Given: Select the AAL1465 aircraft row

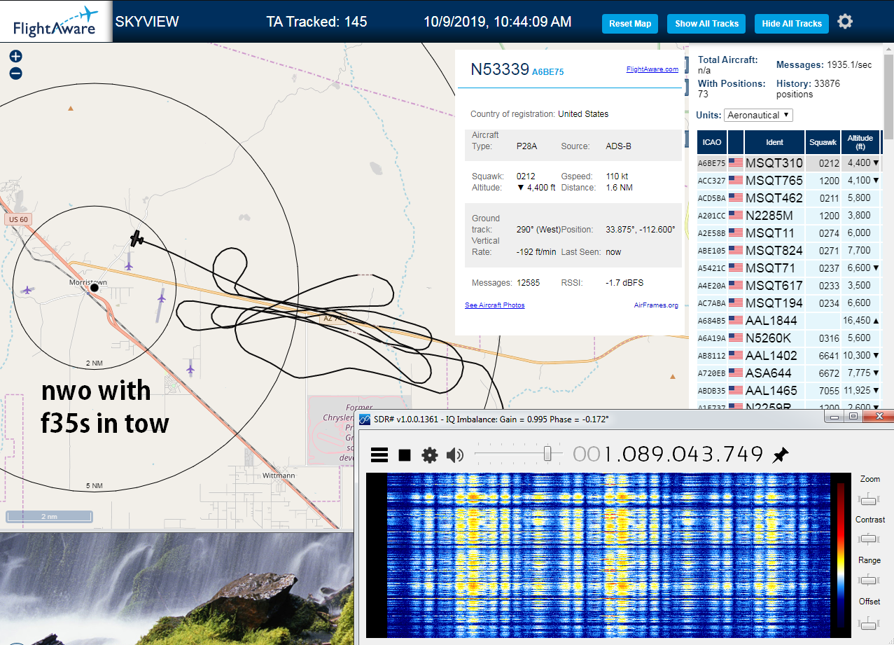Looking at the screenshot, I should pos(789,390).
